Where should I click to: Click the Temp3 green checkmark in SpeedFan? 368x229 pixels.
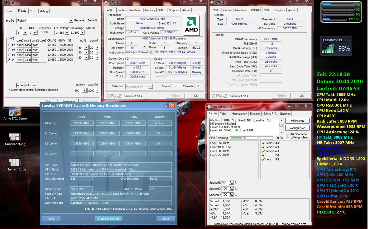click(x=263, y=151)
